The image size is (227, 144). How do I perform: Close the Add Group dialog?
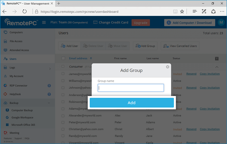167,67
